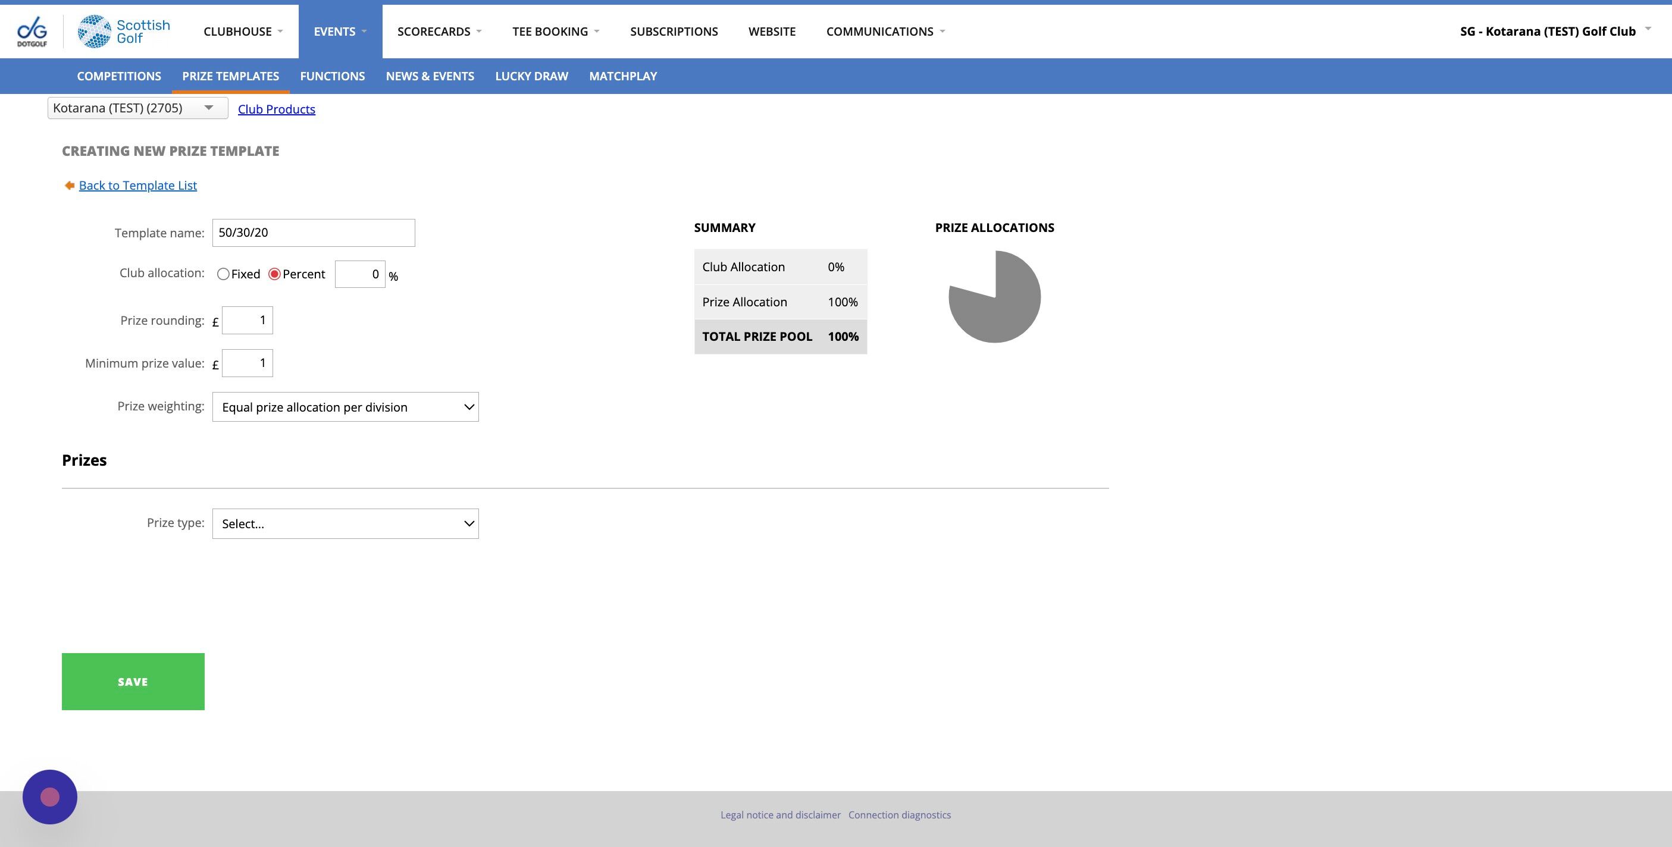The image size is (1672, 847).
Task: Follow the Back to Template List link
Action: [x=137, y=186]
